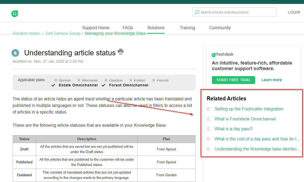Click the sidebar tagline about customer support software
Screen dimensions: 304x182
(252, 66)
